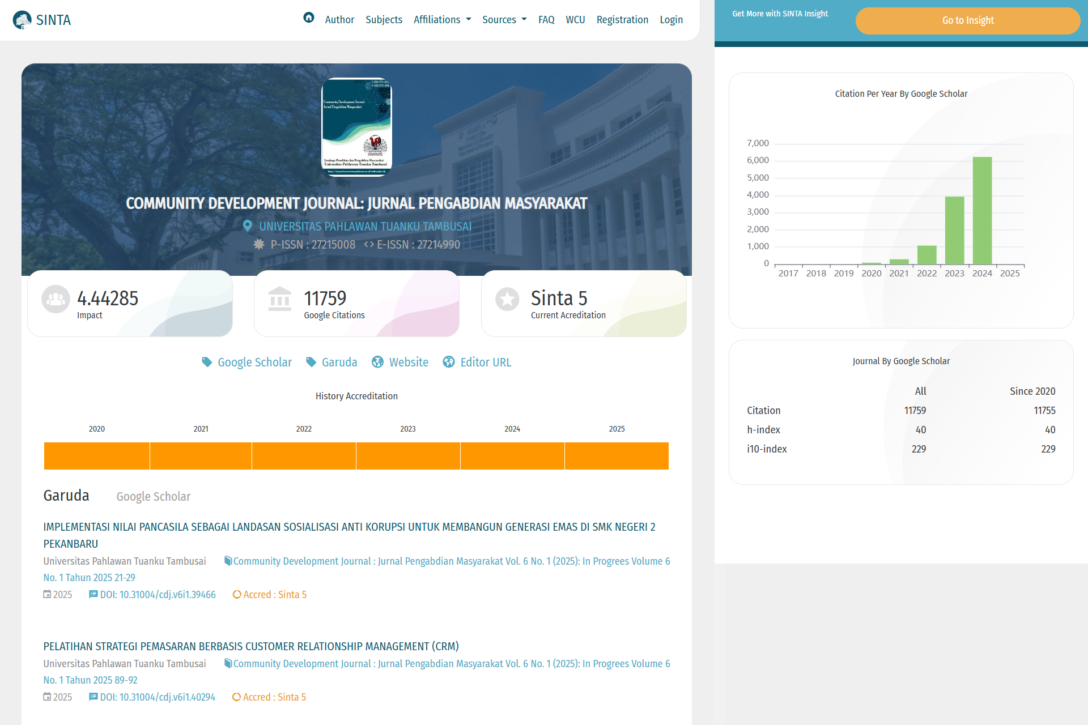Click the Since 2020 column header
Screen dimensions: 1088x725
(1032, 391)
